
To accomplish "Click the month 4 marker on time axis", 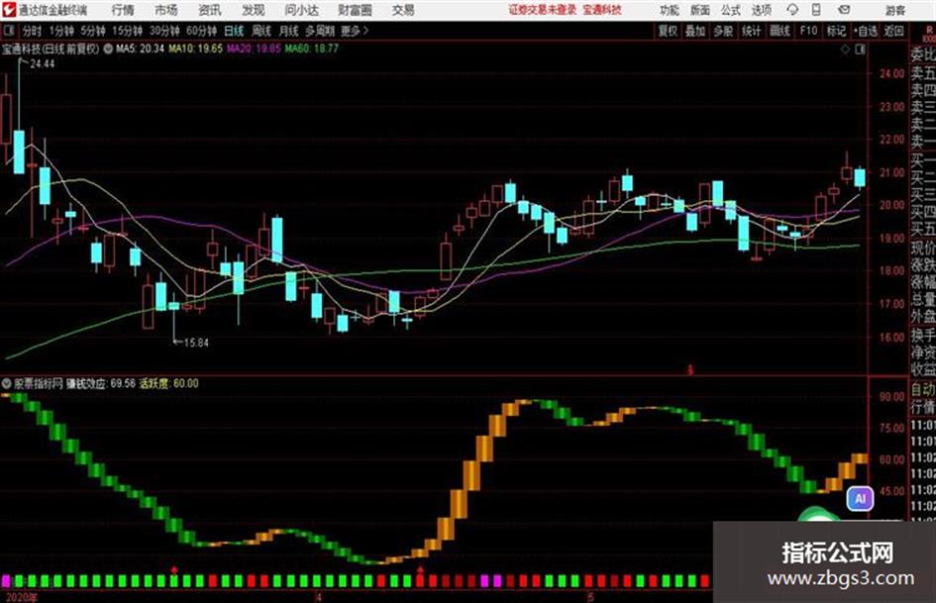I will (318, 597).
